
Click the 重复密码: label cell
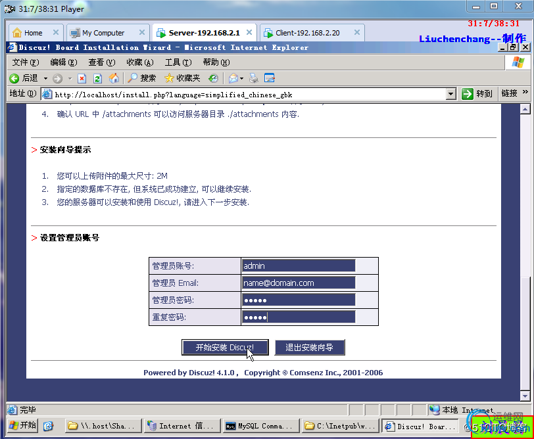pyautogui.click(x=195, y=317)
